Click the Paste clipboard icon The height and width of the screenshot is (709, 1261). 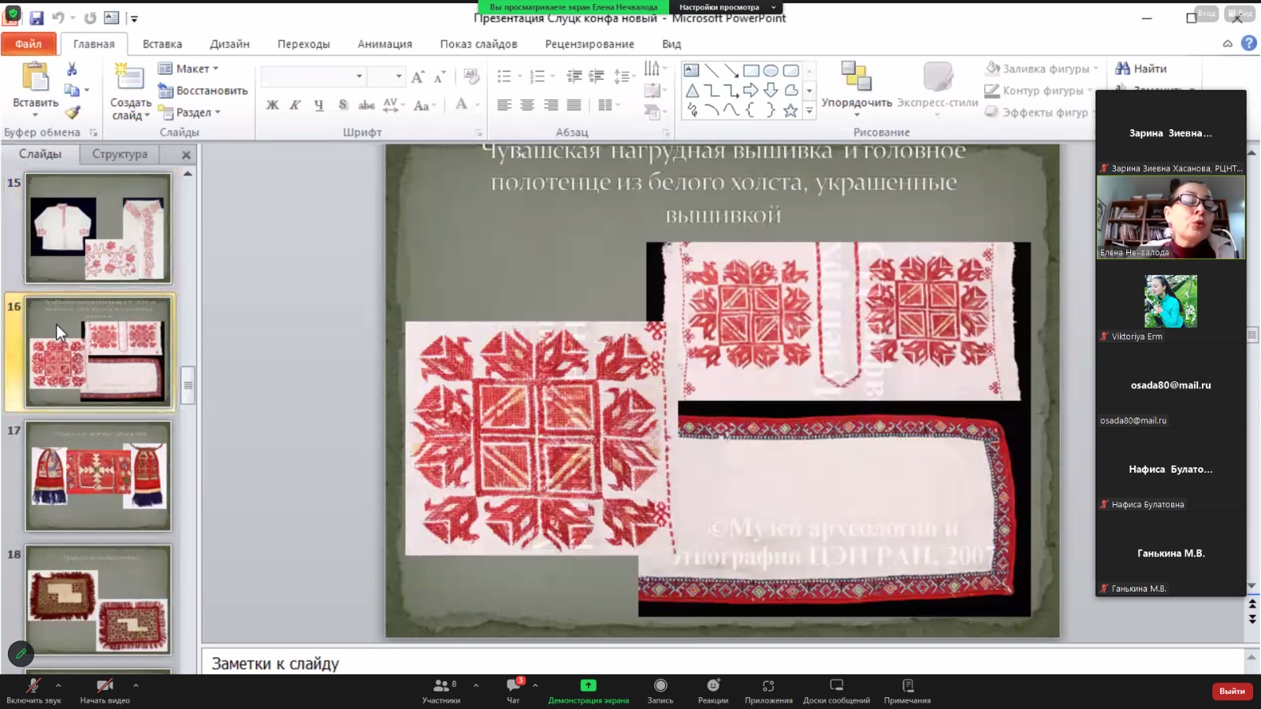coord(35,78)
